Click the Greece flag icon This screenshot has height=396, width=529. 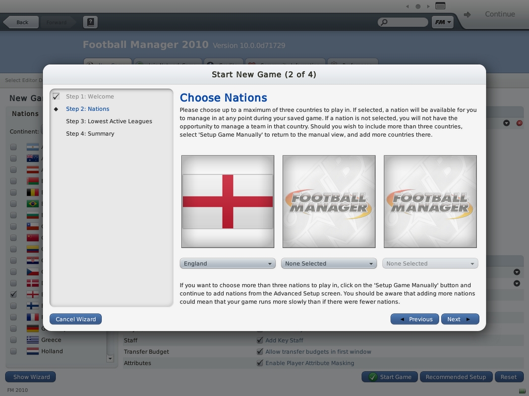click(x=33, y=340)
